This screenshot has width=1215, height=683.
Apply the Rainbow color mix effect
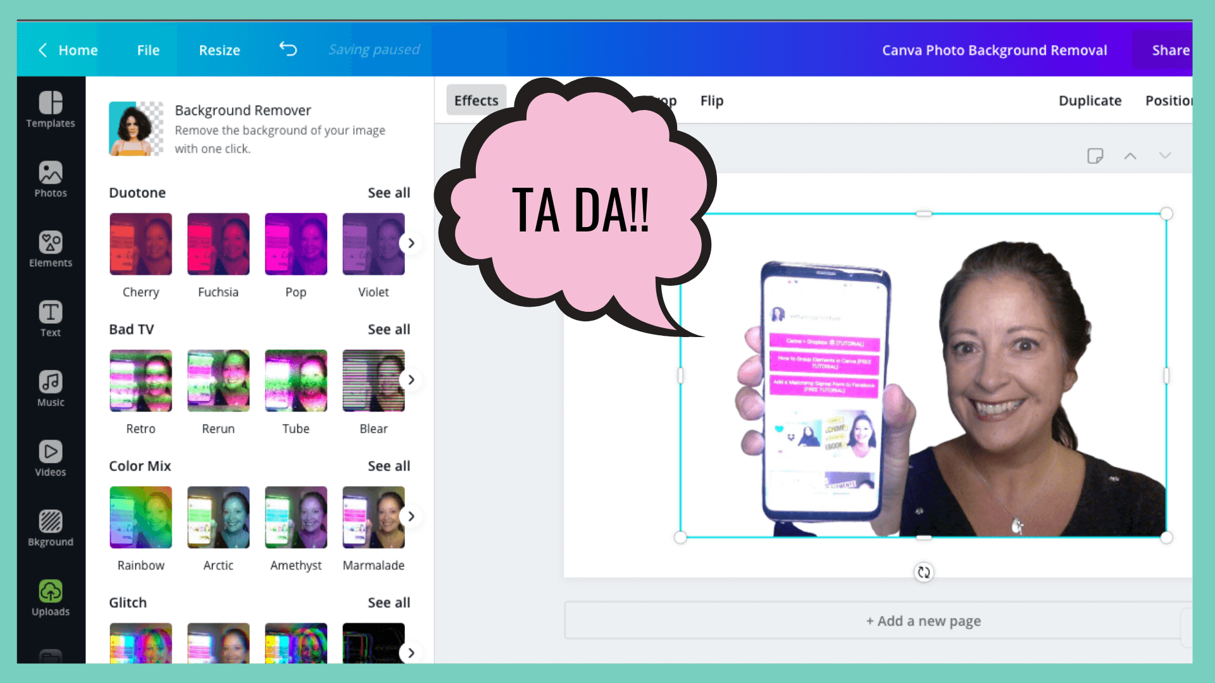pyautogui.click(x=140, y=517)
